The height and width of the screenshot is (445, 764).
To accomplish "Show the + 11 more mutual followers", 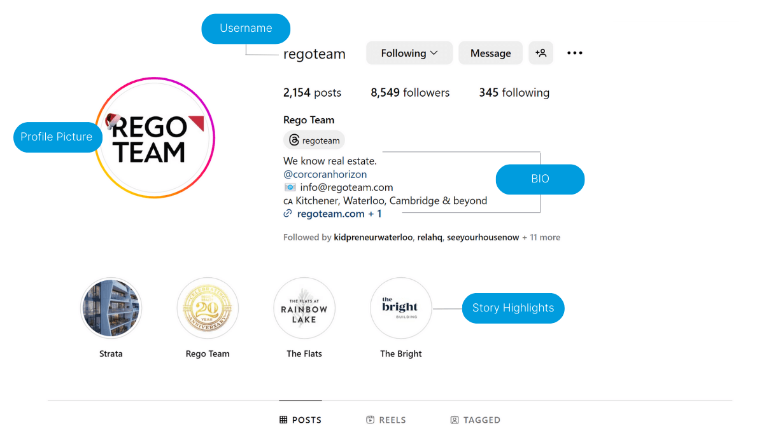I will point(541,238).
